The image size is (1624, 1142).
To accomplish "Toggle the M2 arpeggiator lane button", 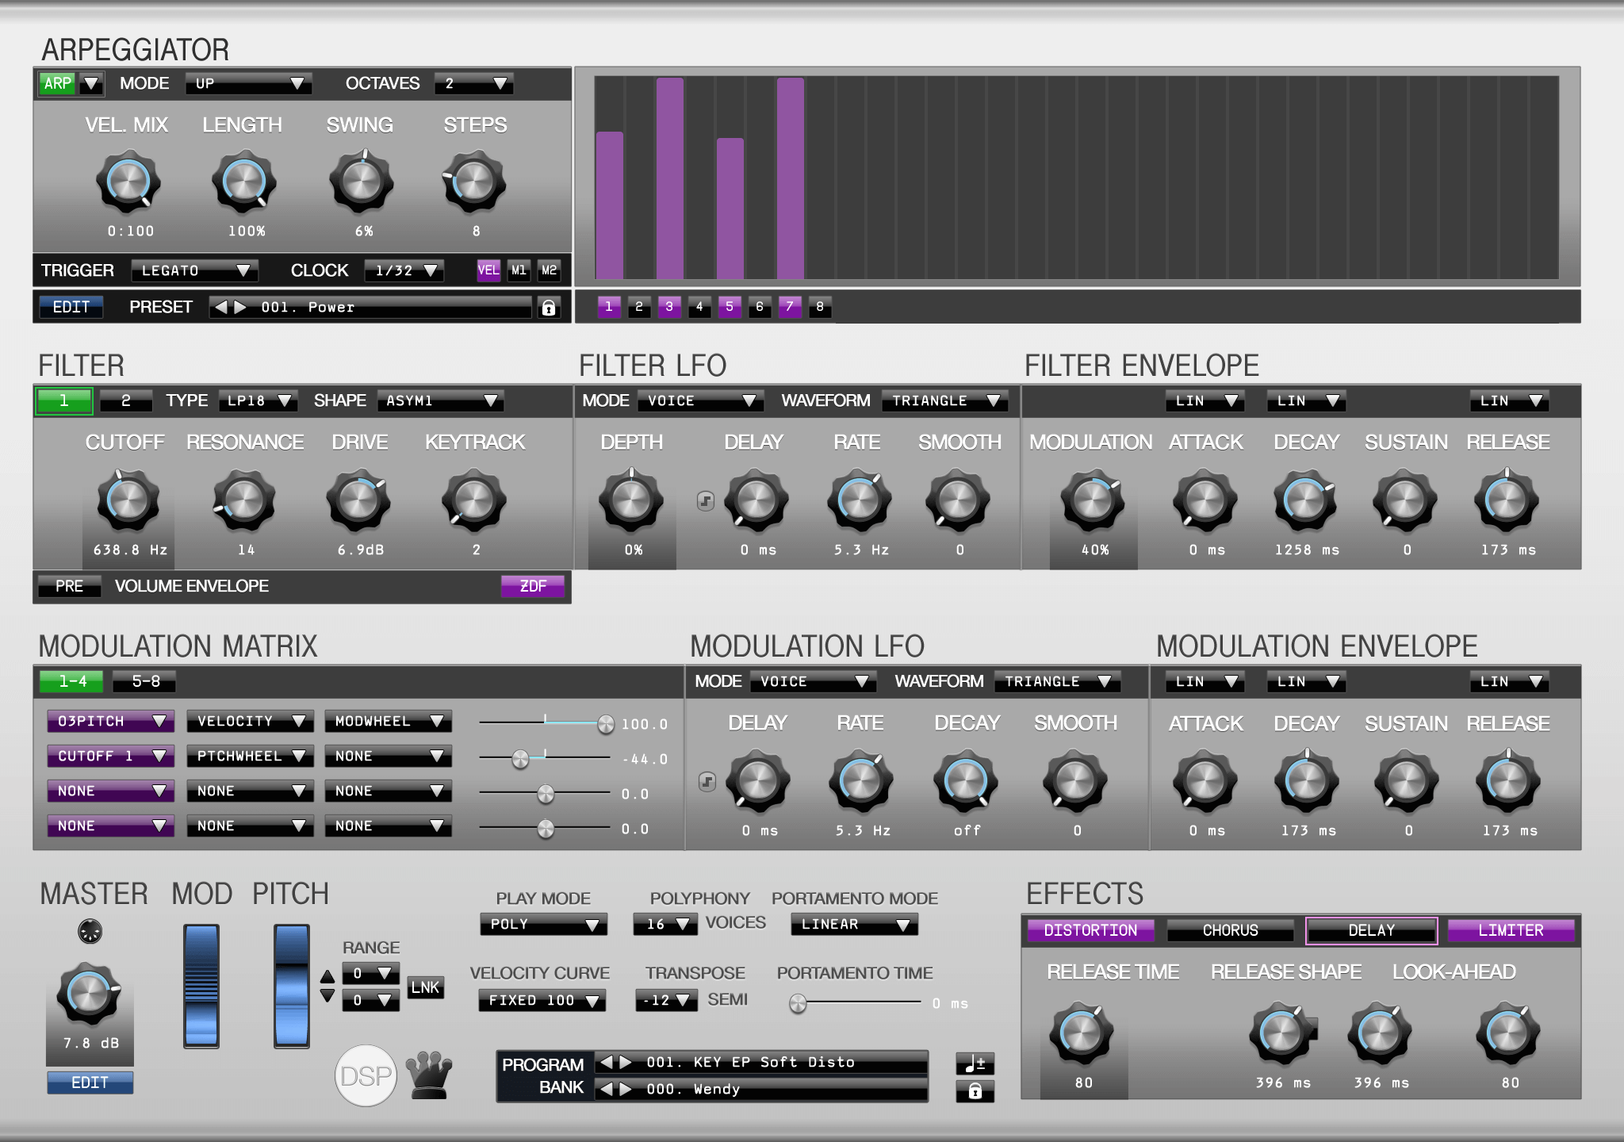I will (549, 270).
